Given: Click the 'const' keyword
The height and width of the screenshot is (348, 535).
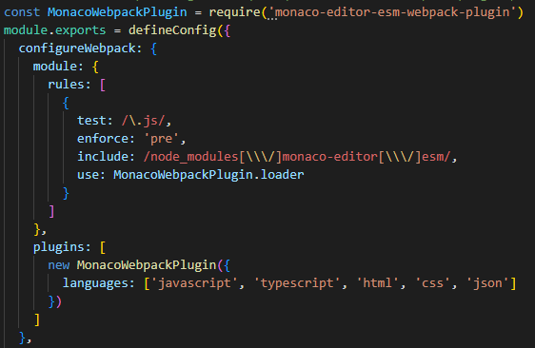Looking at the screenshot, I should tap(22, 12).
